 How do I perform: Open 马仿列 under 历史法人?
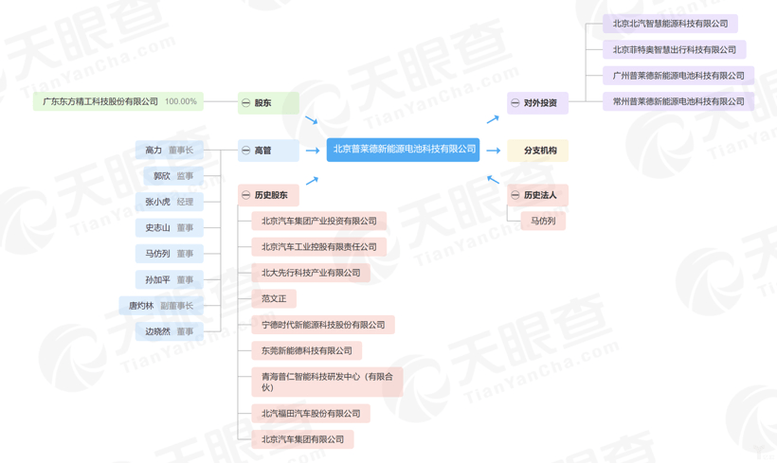[543, 221]
